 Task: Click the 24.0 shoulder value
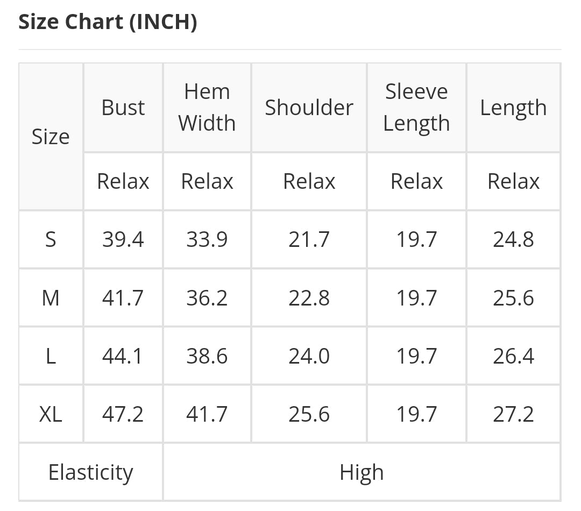[x=309, y=356]
